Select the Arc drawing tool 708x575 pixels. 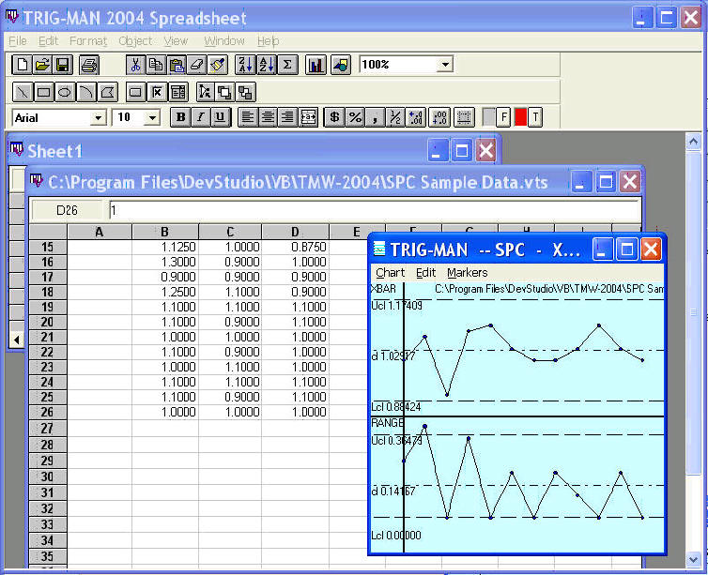click(85, 92)
